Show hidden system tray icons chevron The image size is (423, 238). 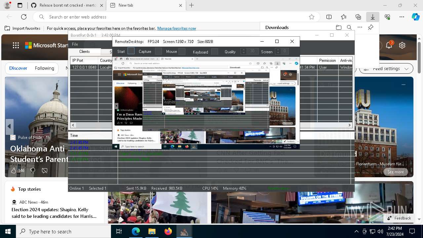[x=356, y=231]
